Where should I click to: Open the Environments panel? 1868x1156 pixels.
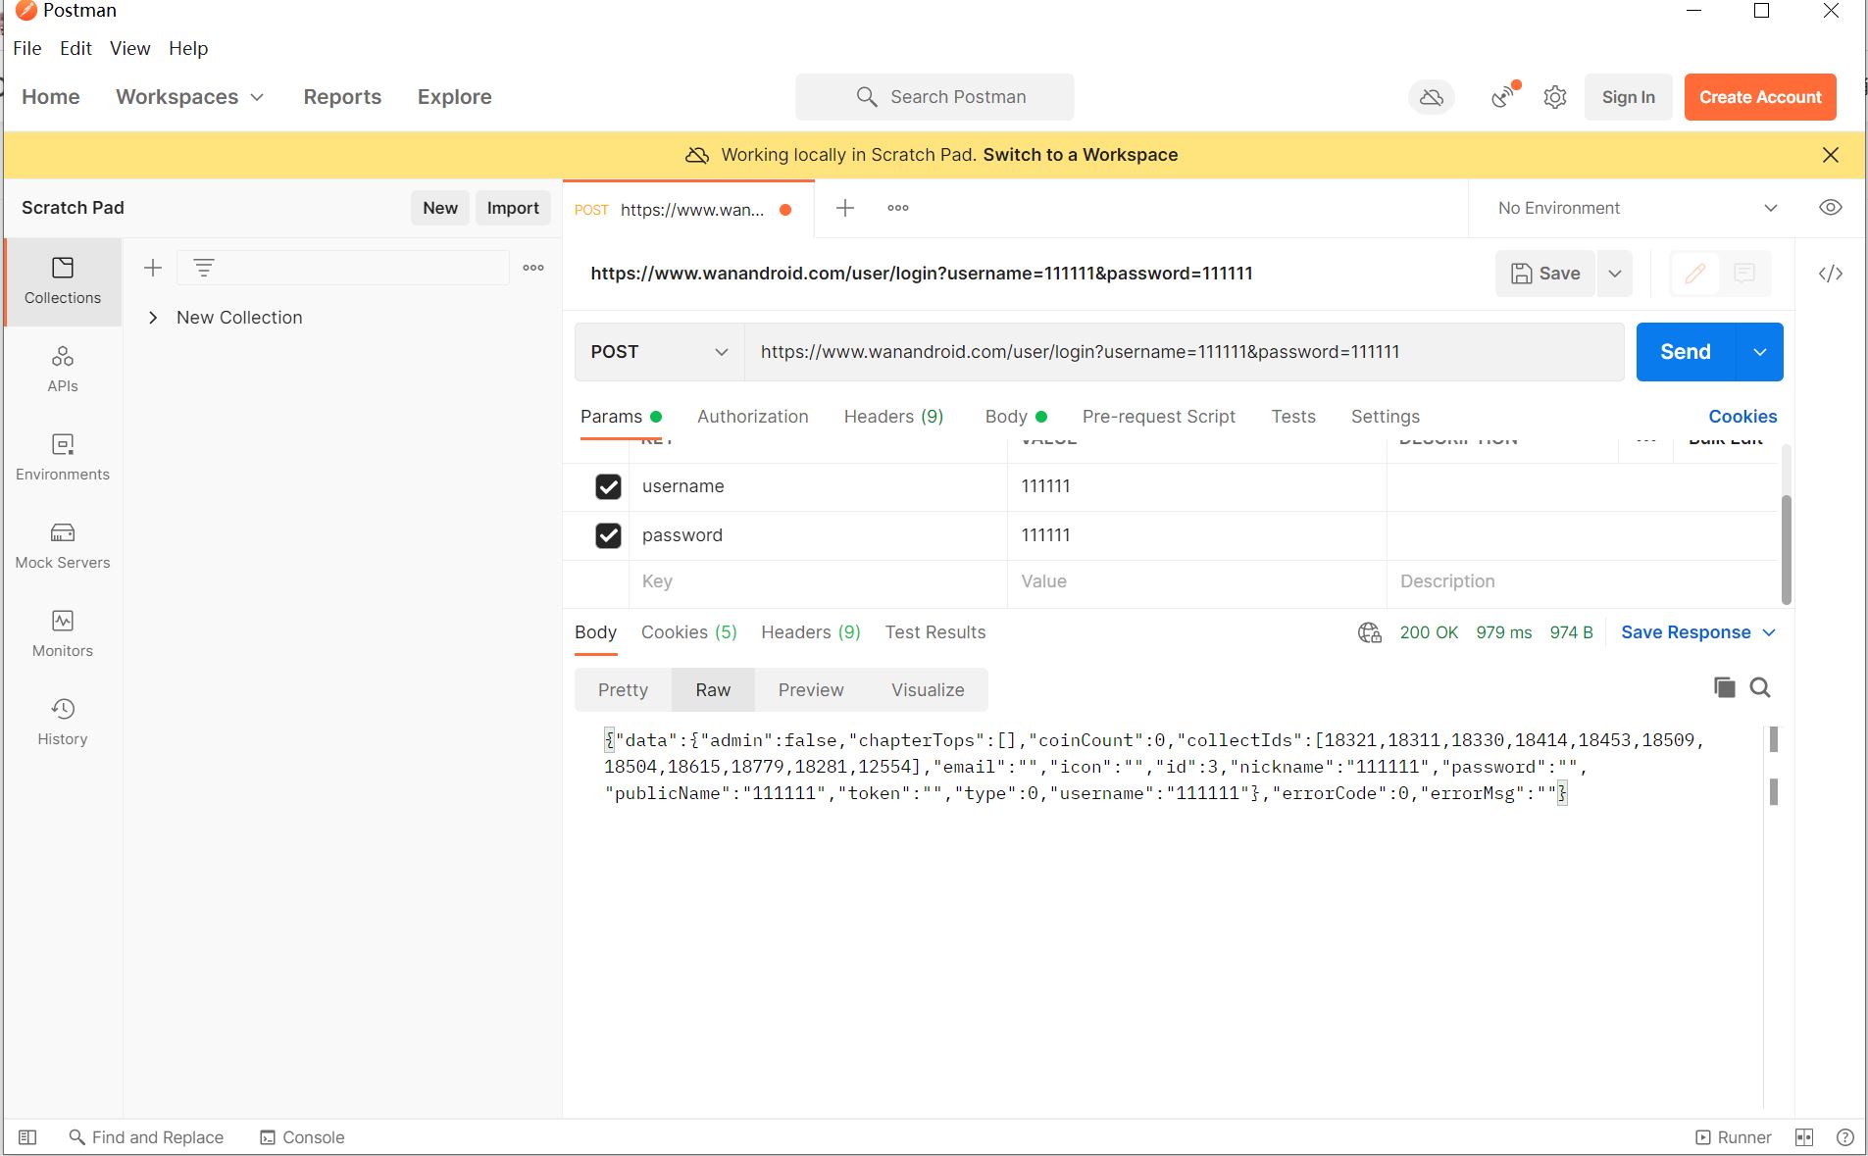[x=62, y=457]
